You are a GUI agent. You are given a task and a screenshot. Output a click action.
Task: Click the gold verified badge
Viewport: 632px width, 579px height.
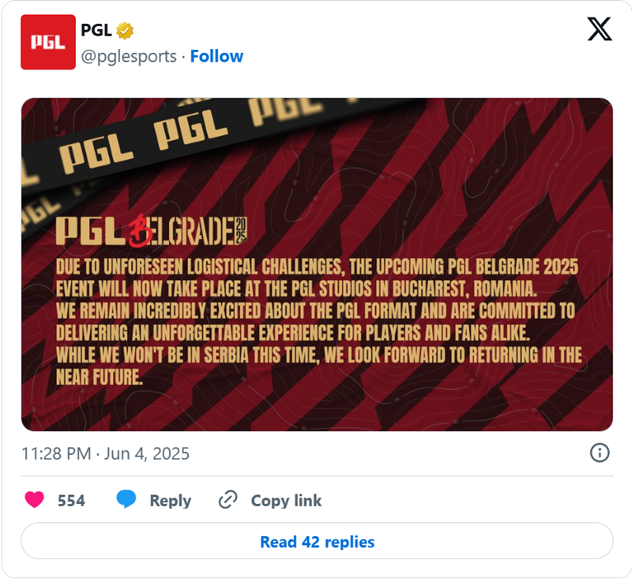pos(125,31)
